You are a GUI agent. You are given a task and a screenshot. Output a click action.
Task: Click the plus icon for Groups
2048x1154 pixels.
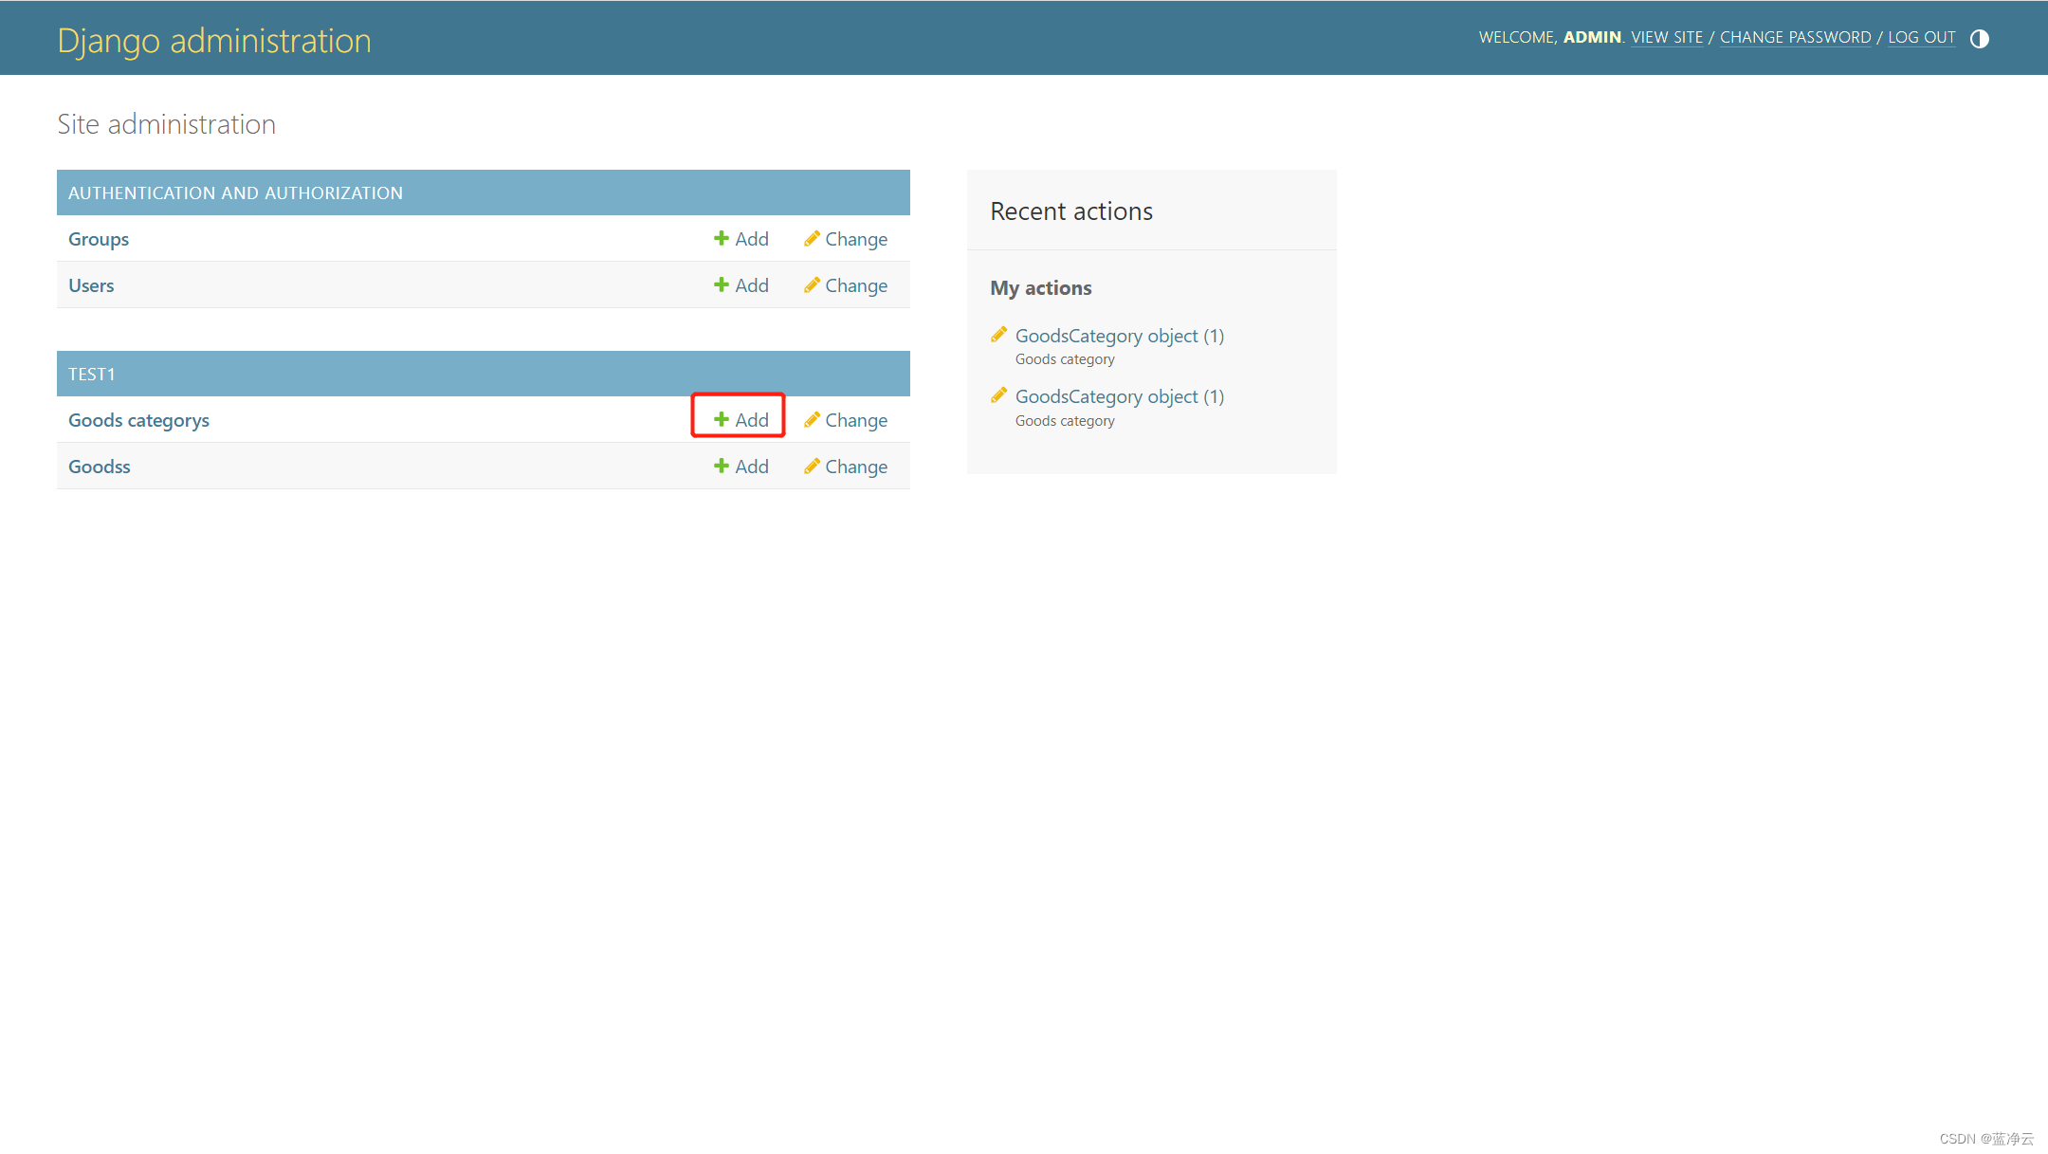722,238
